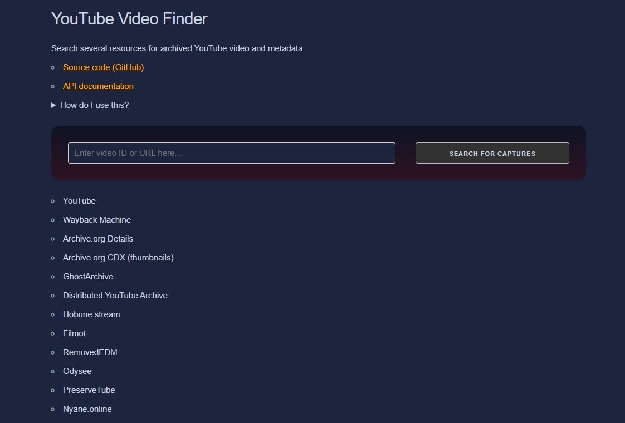The width and height of the screenshot is (625, 423).
Task: Select the YouTube list entry
Action: [79, 201]
